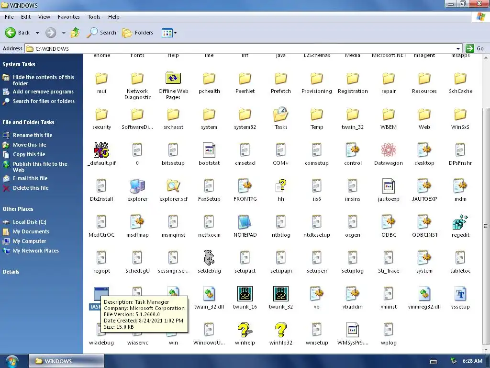Open Local Disk (C:) link
490x368 pixels.
point(29,222)
